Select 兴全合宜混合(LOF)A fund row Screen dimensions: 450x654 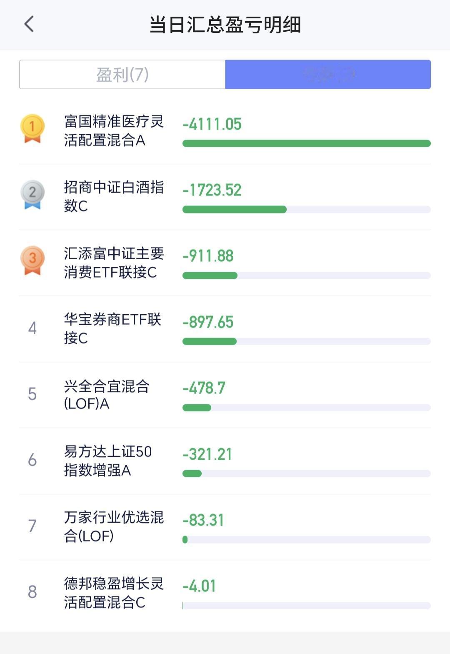point(225,395)
